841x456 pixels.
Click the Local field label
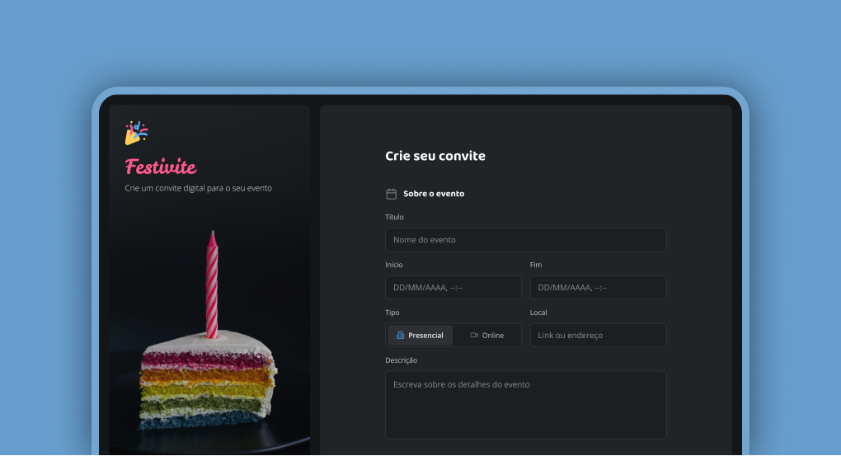tap(538, 313)
